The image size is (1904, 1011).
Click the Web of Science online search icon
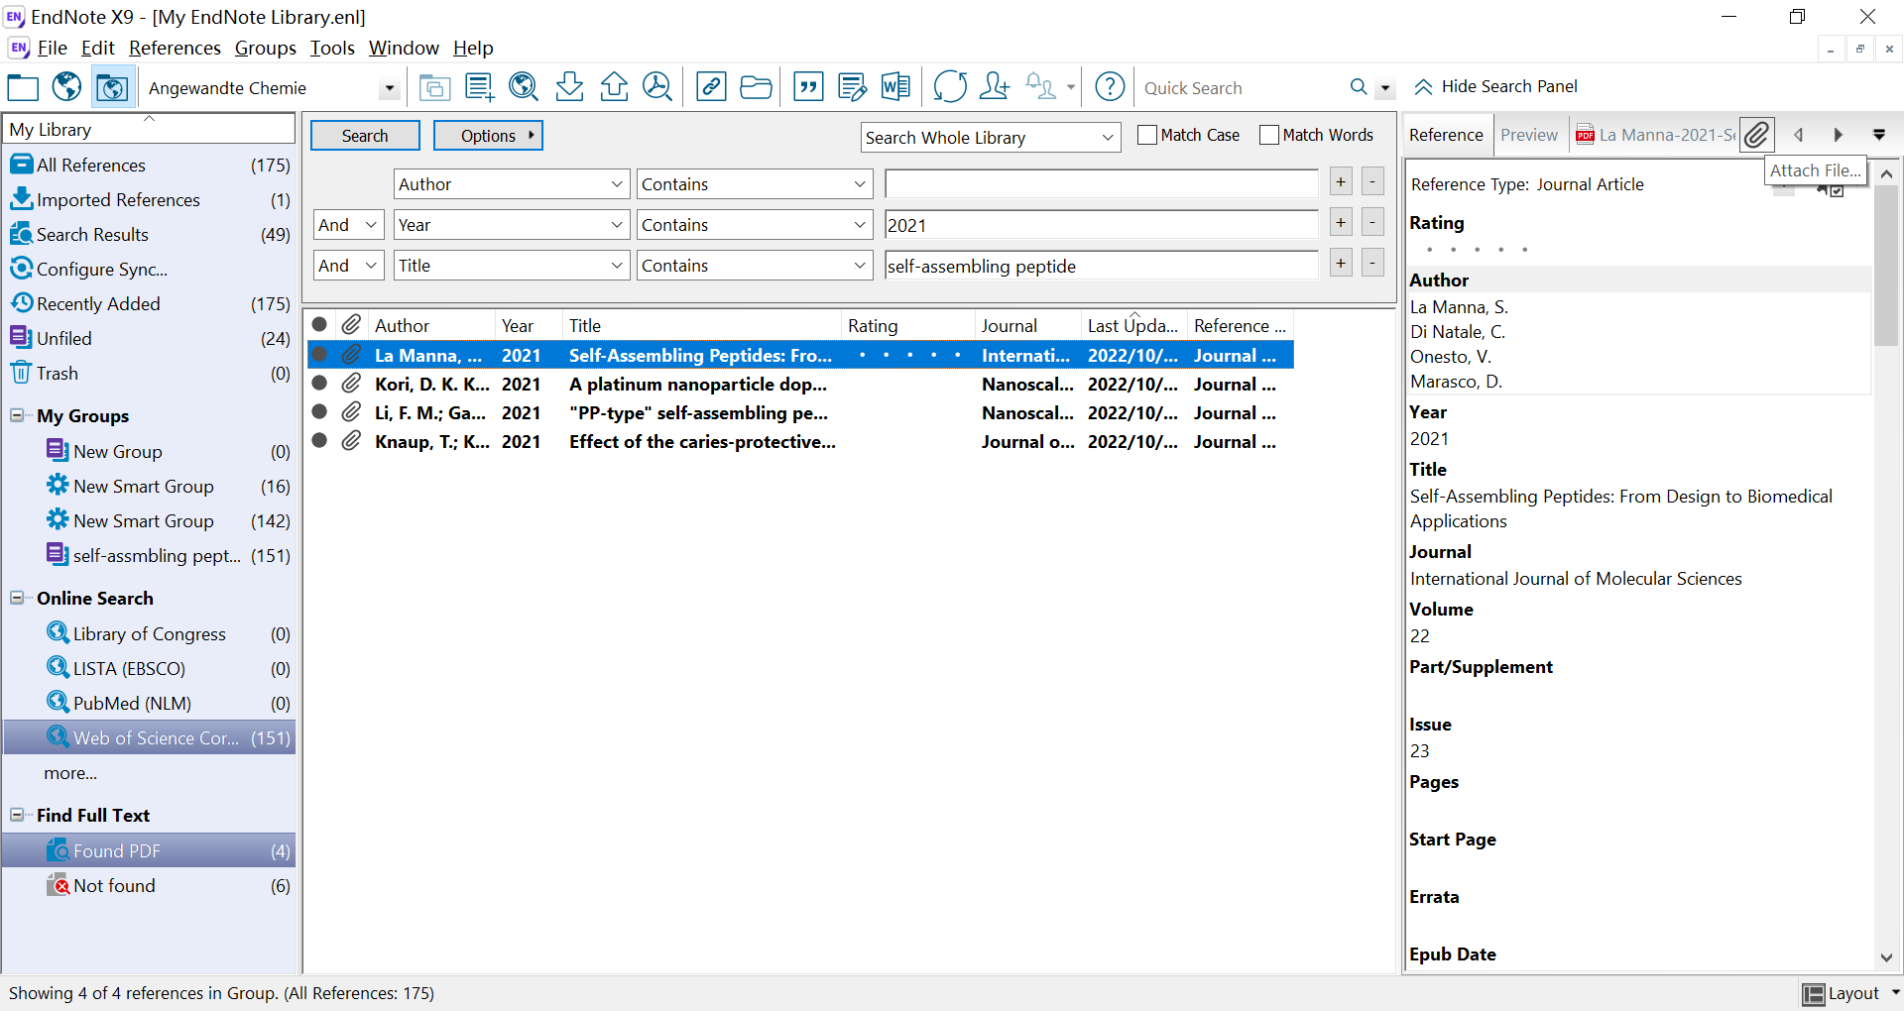coord(59,737)
